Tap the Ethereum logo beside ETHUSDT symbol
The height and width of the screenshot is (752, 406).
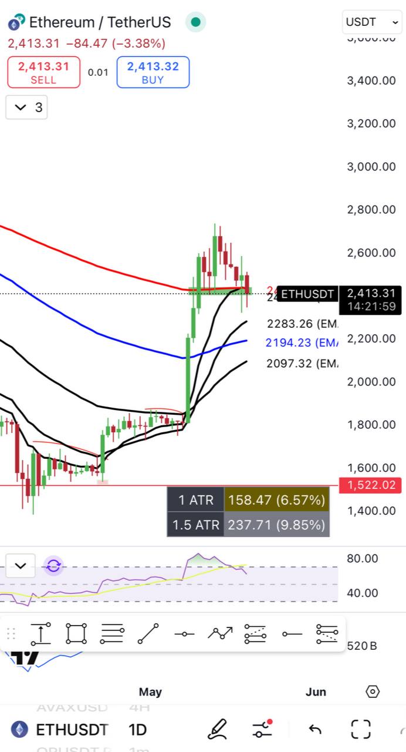(x=20, y=730)
